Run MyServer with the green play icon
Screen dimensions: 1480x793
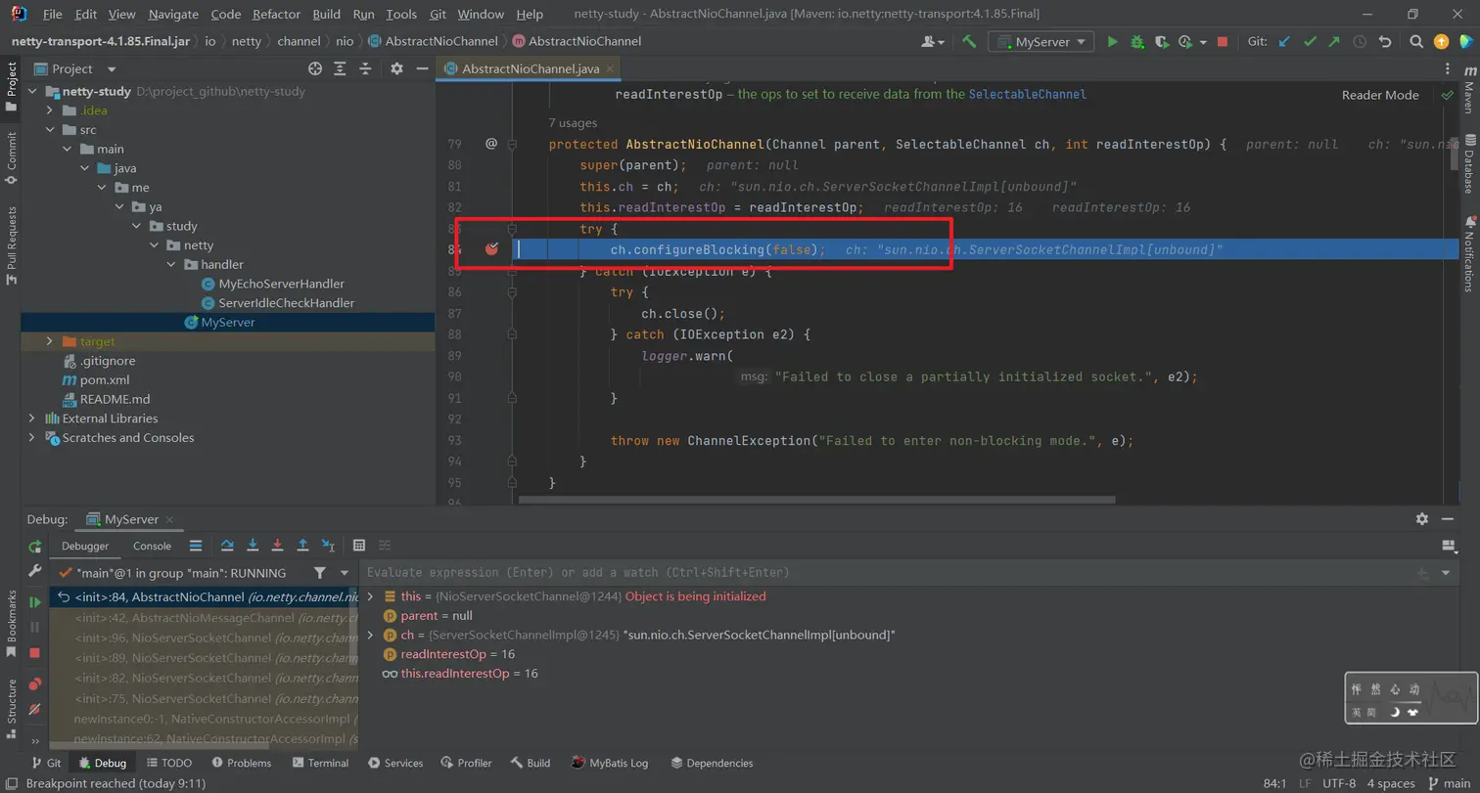[1112, 42]
